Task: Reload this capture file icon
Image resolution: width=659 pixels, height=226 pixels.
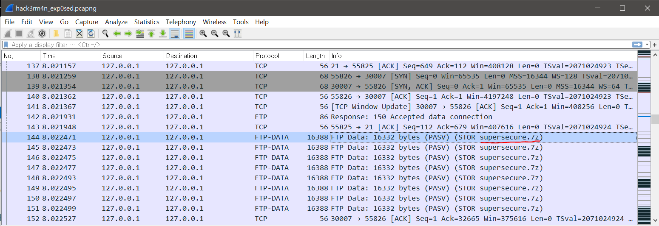Action: (x=91, y=33)
